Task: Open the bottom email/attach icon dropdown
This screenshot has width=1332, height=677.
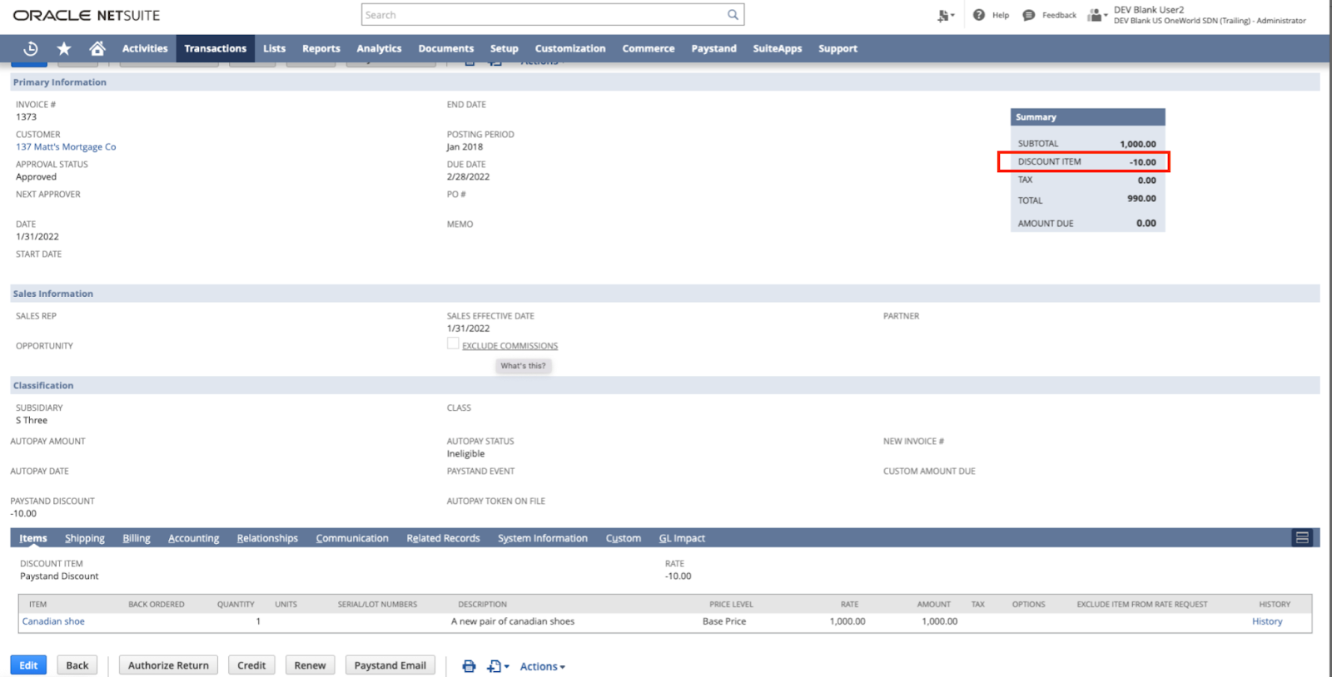Action: tap(498, 666)
